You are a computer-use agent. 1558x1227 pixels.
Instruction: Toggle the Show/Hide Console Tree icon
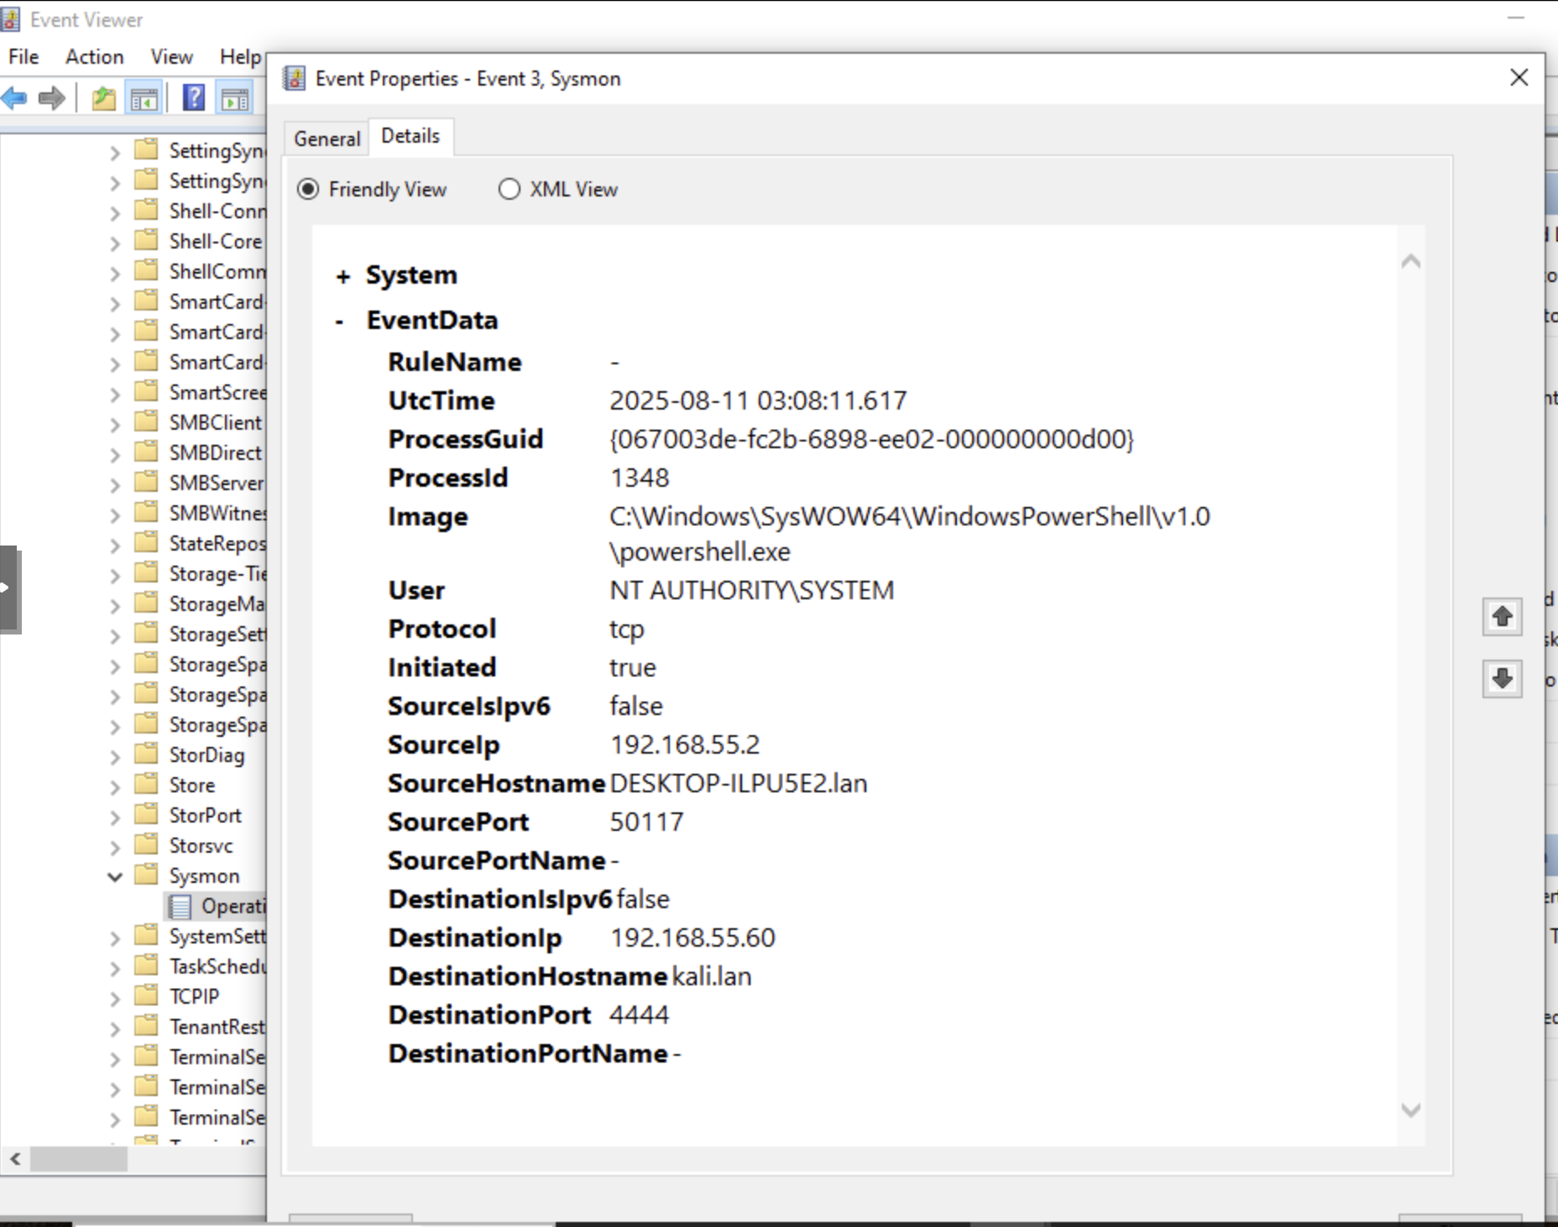tap(144, 98)
